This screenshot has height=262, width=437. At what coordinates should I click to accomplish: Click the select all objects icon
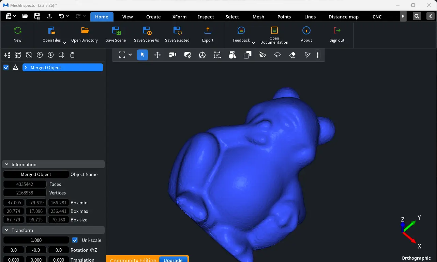point(18,55)
